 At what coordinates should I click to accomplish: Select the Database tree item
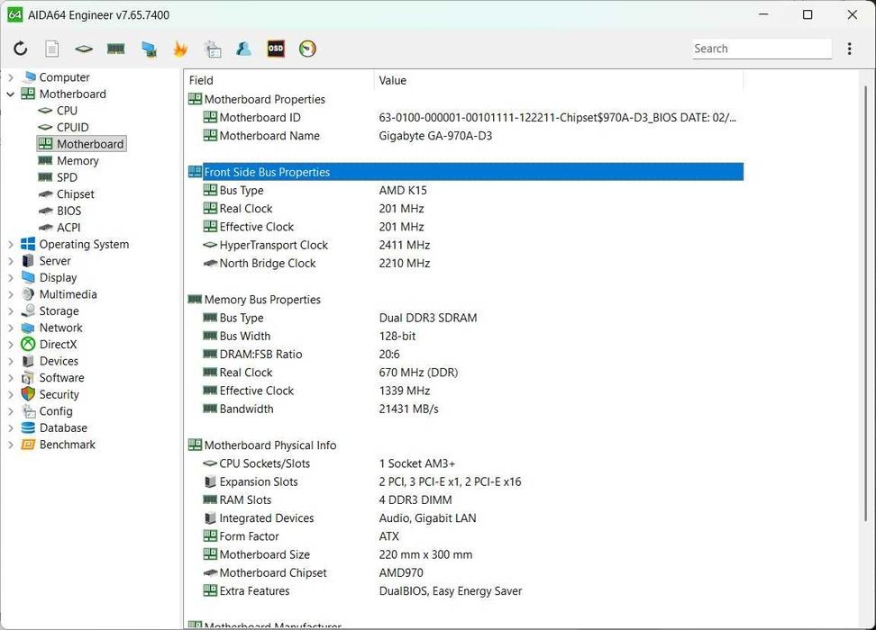tap(63, 428)
